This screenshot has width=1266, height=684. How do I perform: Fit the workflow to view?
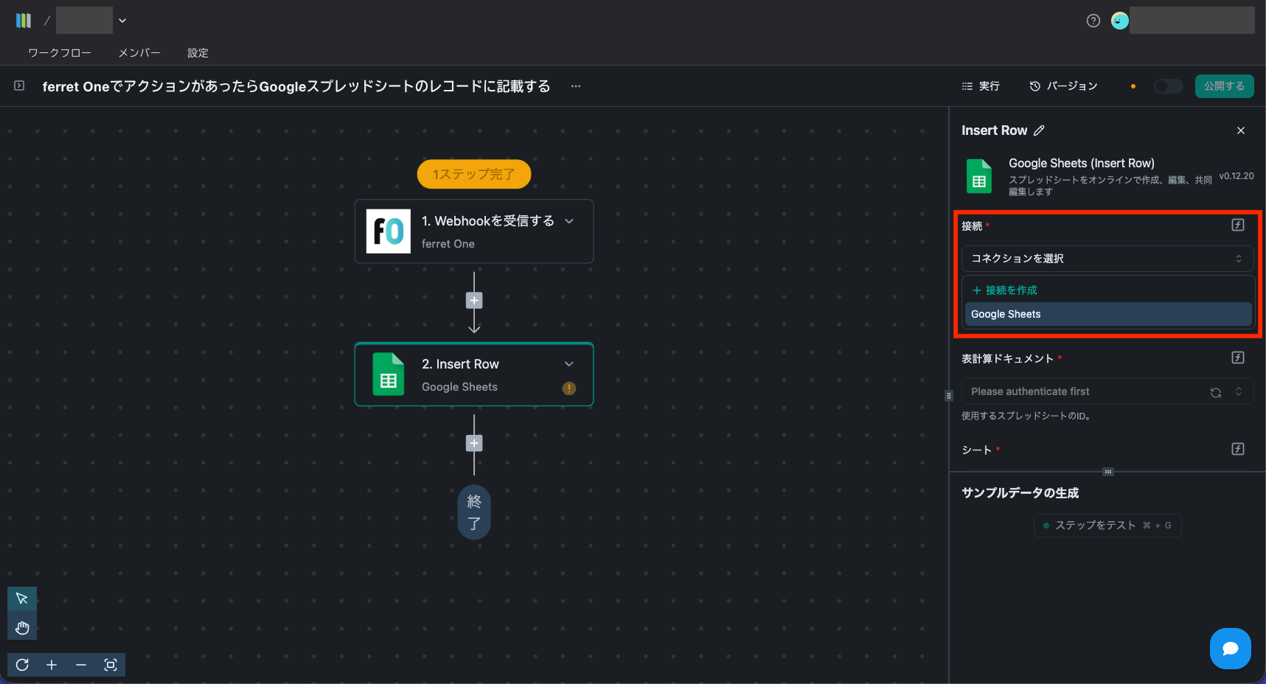(111, 665)
